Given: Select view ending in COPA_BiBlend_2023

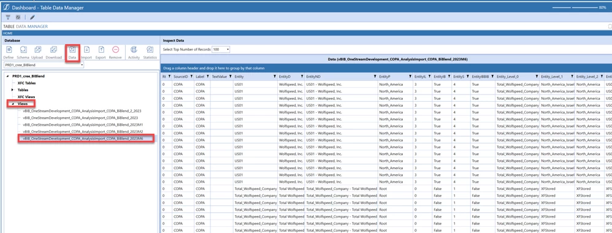Looking at the screenshot, I should 80,118.
